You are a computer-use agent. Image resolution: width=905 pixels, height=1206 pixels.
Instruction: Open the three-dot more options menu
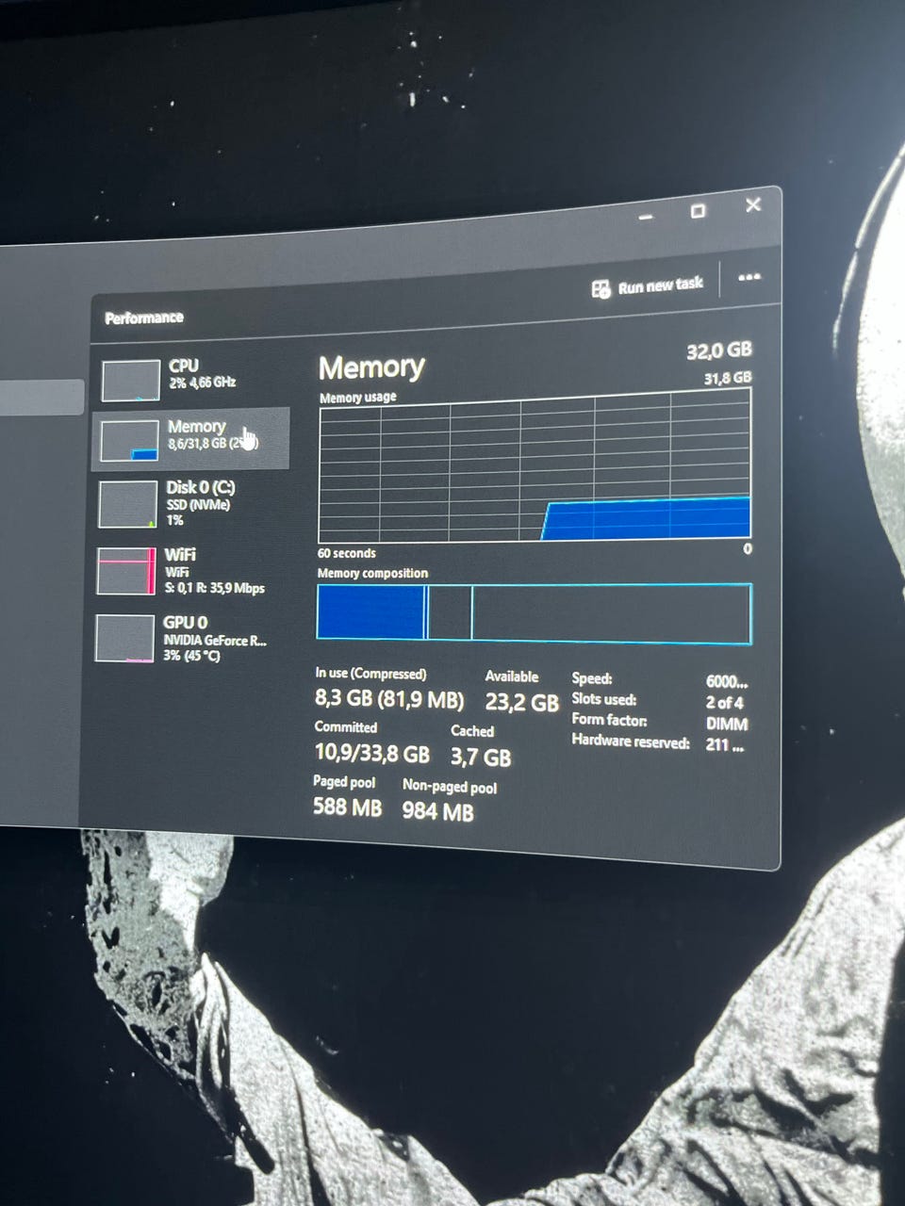[749, 277]
